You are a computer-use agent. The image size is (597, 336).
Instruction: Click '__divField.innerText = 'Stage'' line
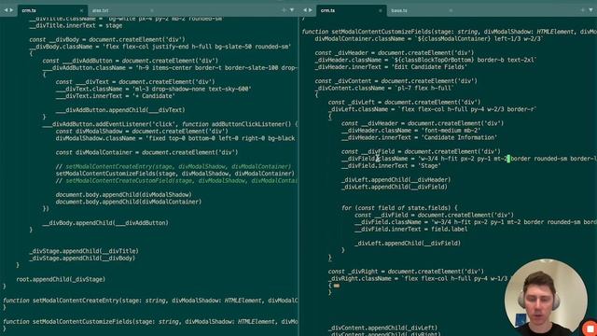click(391, 166)
